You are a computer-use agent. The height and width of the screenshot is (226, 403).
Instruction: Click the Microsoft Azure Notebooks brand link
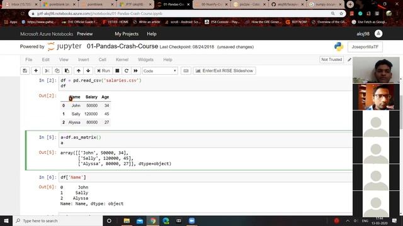[x=47, y=34]
